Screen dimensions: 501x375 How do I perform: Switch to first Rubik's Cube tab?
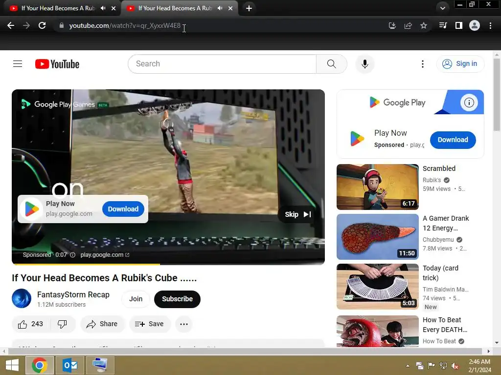58,8
